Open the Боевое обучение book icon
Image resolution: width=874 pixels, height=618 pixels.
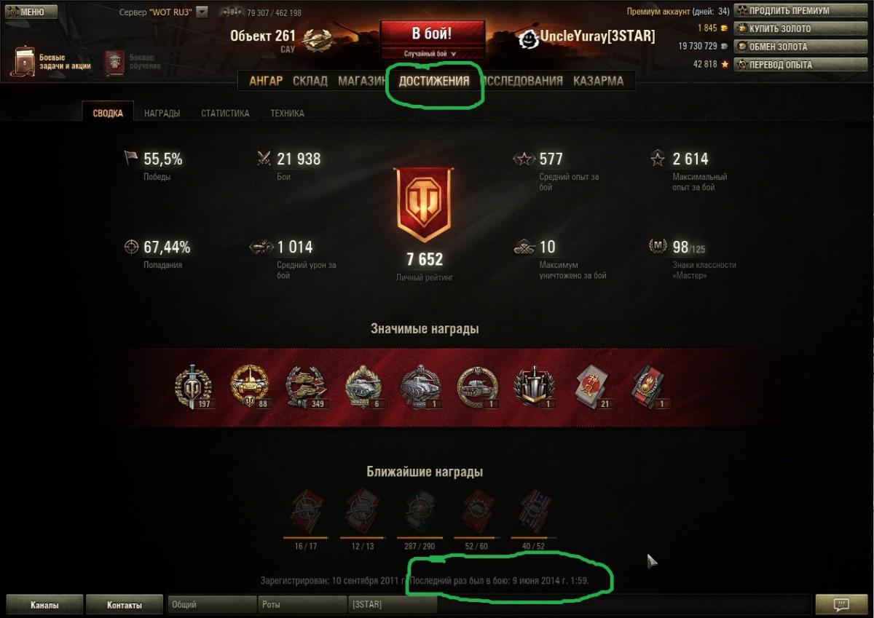point(114,63)
